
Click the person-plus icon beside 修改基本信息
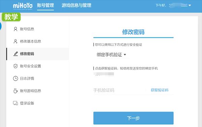15,41
